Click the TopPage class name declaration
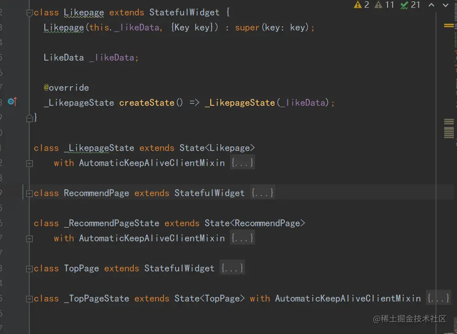The image size is (457, 334). pos(81,268)
